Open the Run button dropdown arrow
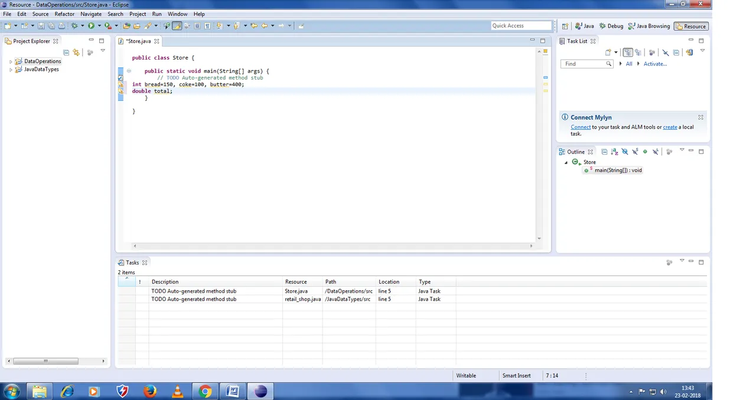This screenshot has width=756, height=400. [99, 26]
